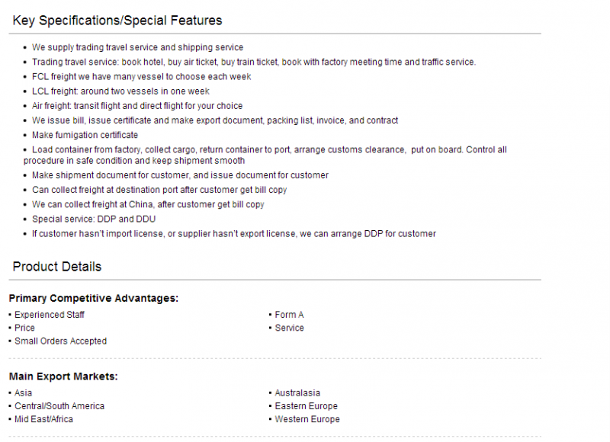This screenshot has width=610, height=442.
Task: Click the Key Specifications/Special Features heading
Action: [117, 21]
